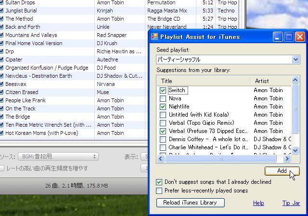This screenshot has width=308, height=216.
Task: Toggle the checkbox beside Cipater in iTunes
Action: [1, 60]
